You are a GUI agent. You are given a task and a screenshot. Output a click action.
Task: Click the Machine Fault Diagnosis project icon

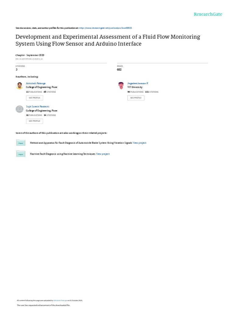tap(21, 154)
